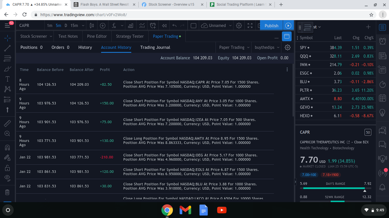This screenshot has height=218, width=389.
Task: Open the Pine Editor tab
Action: point(97,36)
